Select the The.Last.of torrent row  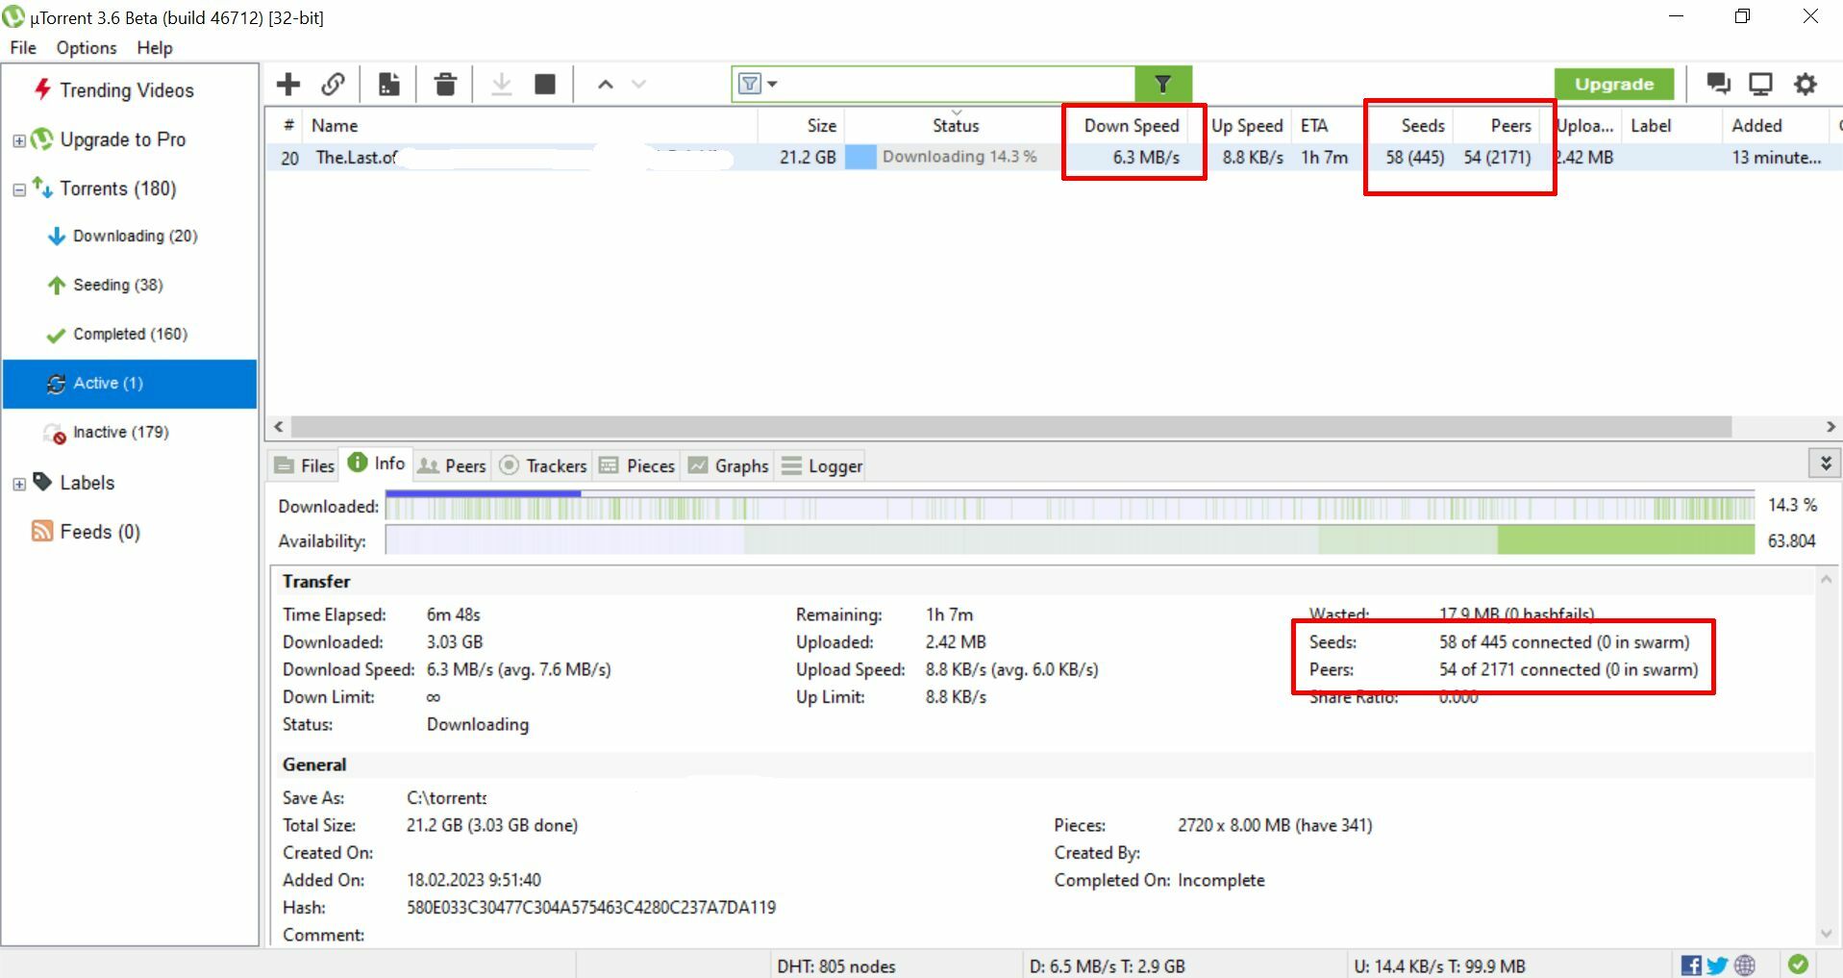click(1053, 158)
